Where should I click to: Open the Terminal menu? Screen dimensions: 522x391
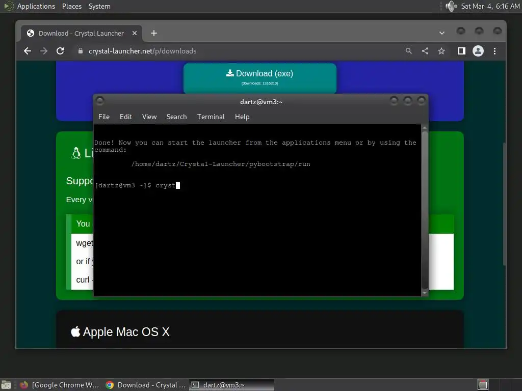coord(211,117)
